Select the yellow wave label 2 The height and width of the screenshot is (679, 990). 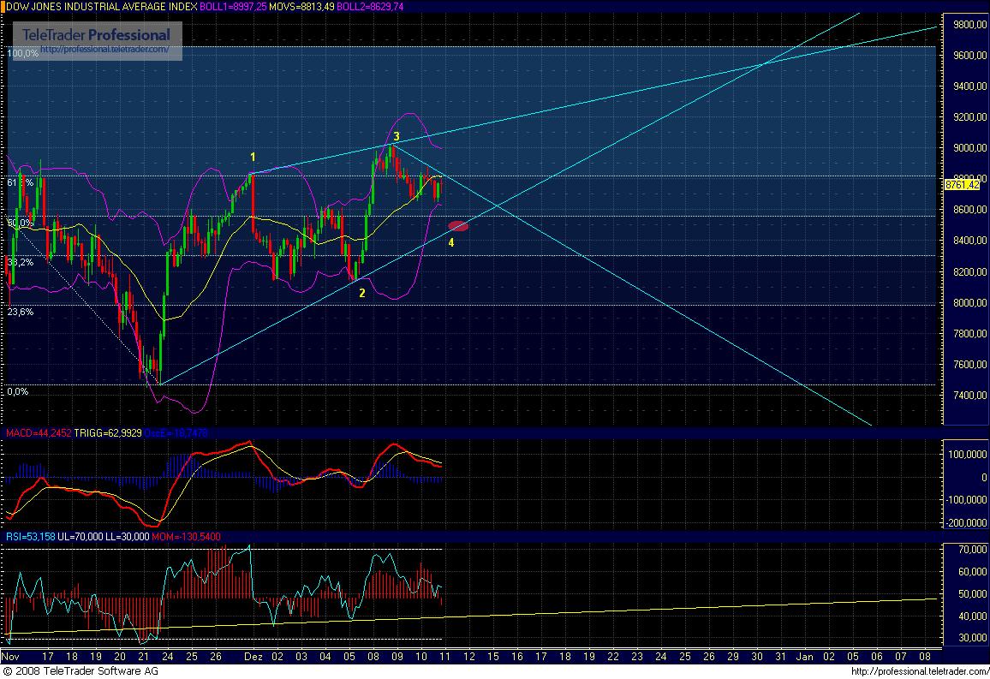pyautogui.click(x=361, y=293)
